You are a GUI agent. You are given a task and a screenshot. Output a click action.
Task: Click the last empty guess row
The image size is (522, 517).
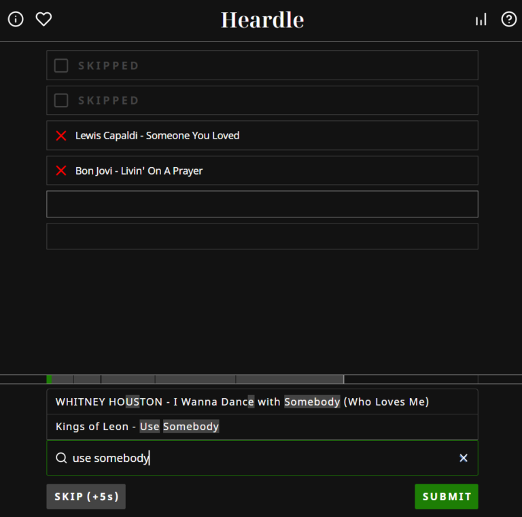point(262,236)
